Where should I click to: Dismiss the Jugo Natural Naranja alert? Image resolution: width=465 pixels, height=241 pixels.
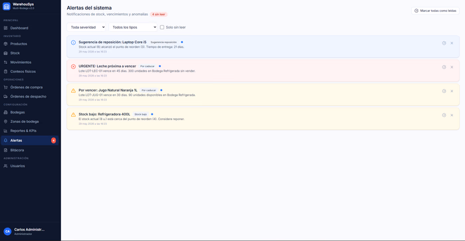[452, 91]
